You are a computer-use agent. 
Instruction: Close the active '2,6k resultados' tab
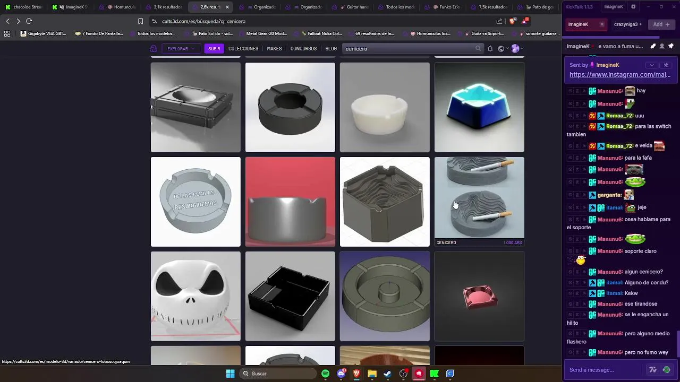coord(227,7)
